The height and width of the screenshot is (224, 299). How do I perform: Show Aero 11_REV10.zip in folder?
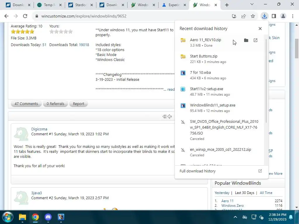[x=246, y=40]
